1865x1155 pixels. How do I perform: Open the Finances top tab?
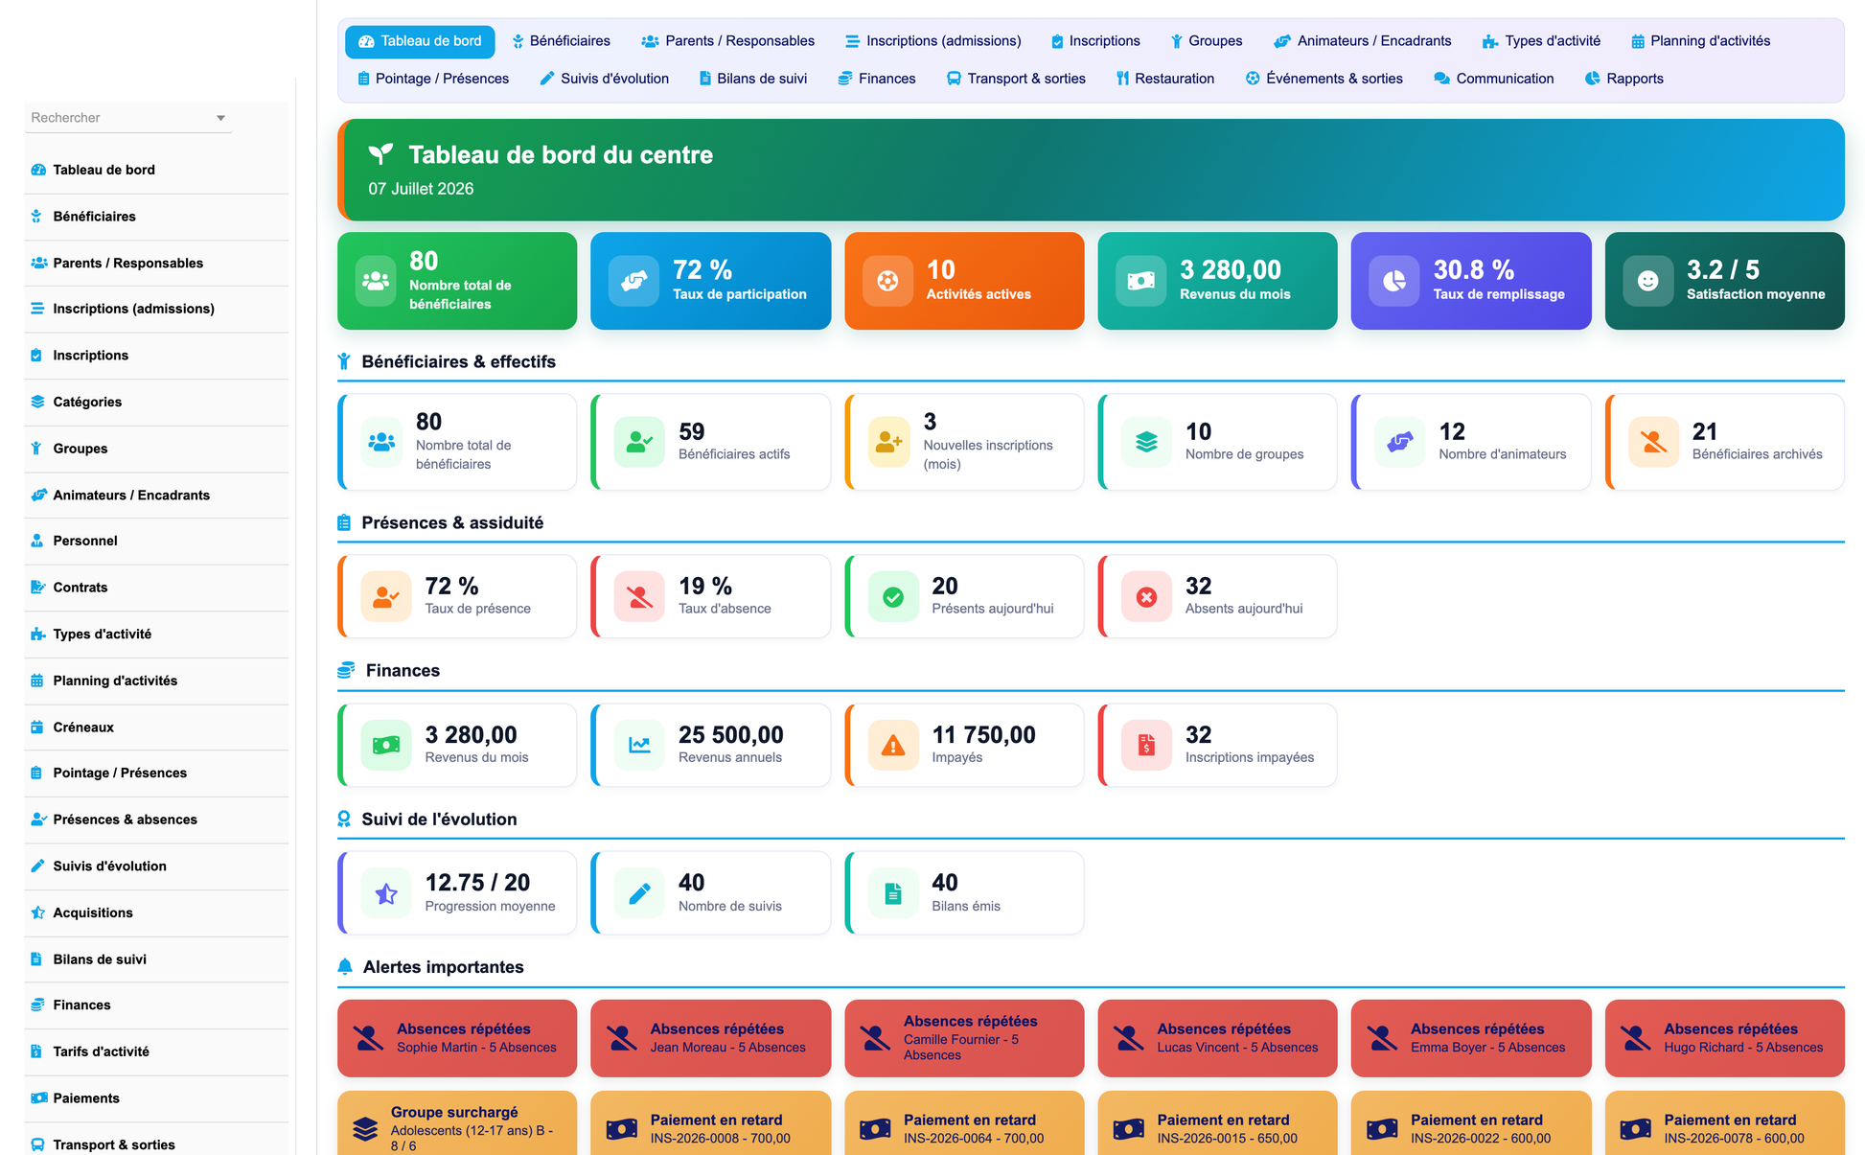[x=876, y=79]
